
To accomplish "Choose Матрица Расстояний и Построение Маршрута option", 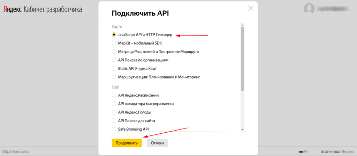I will pyautogui.click(x=114, y=52).
